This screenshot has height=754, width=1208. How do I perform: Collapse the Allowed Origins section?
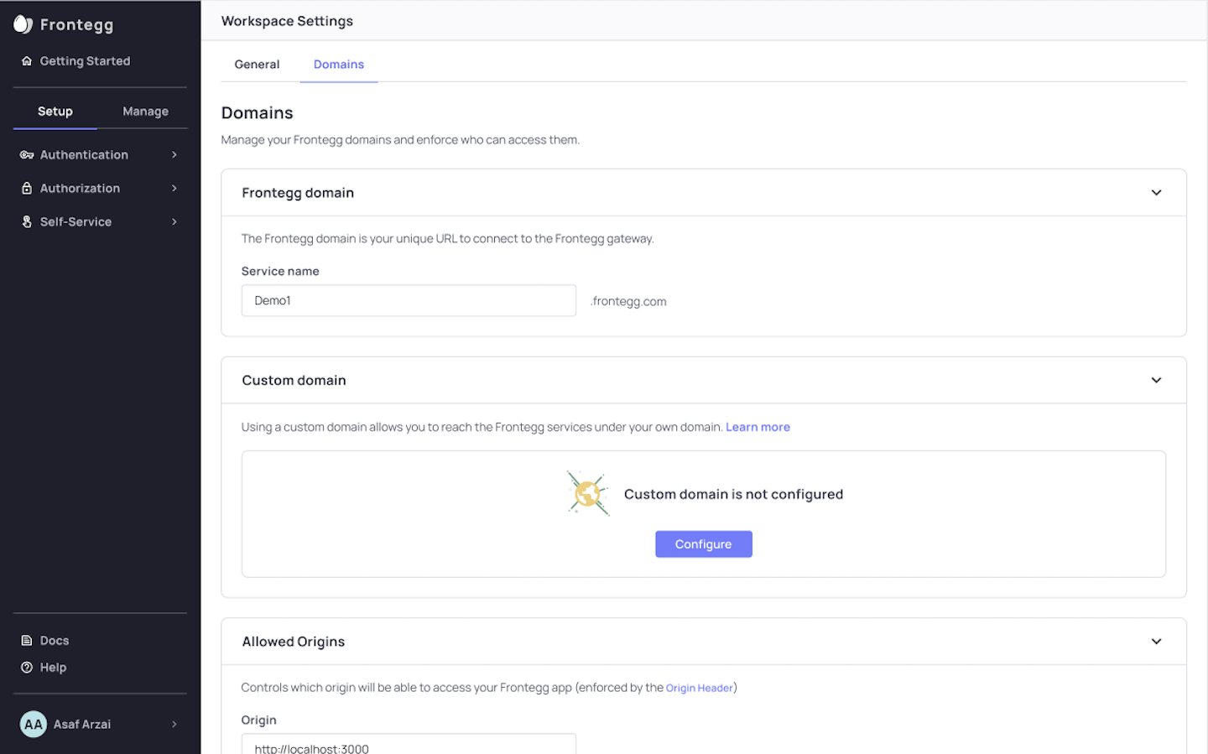point(1156,642)
